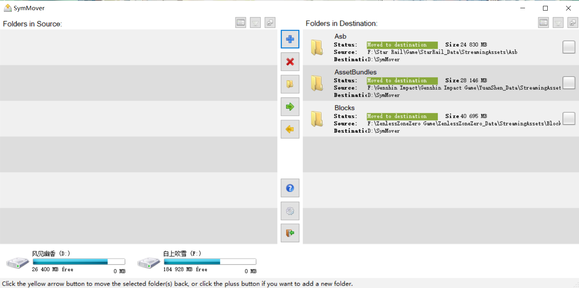Check the Blocks folder checkbox

click(569, 118)
